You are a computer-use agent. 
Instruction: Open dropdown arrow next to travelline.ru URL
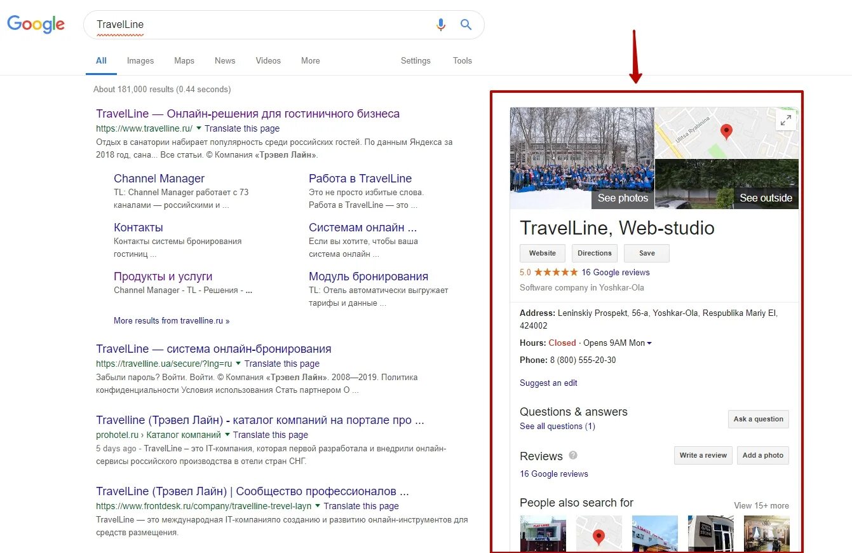tap(199, 128)
